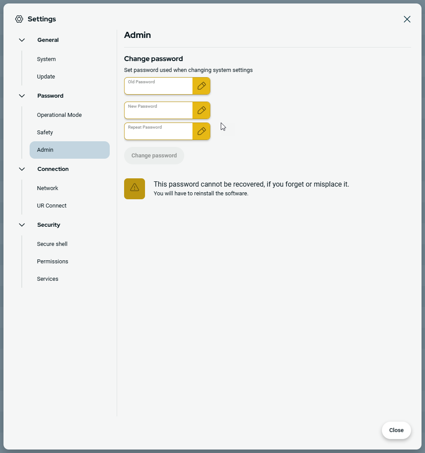Open the System settings page
This screenshot has width=425, height=453.
[x=46, y=59]
